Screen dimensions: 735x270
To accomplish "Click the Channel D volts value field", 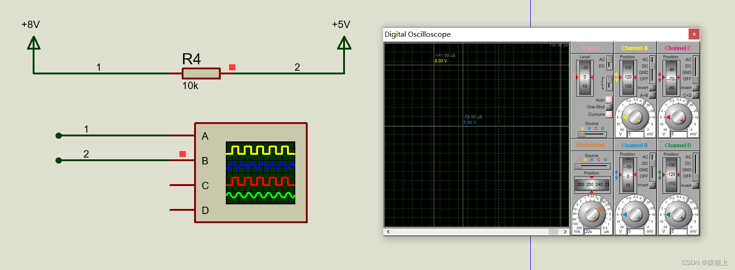I will [x=679, y=231].
